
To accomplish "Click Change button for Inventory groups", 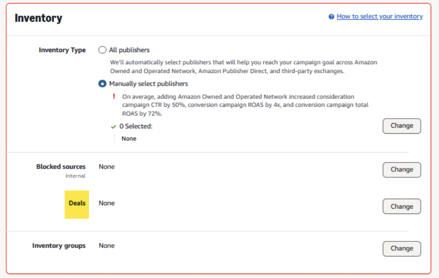I will pyautogui.click(x=401, y=248).
